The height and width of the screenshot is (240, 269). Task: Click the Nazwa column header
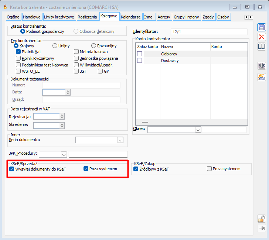point(185,47)
